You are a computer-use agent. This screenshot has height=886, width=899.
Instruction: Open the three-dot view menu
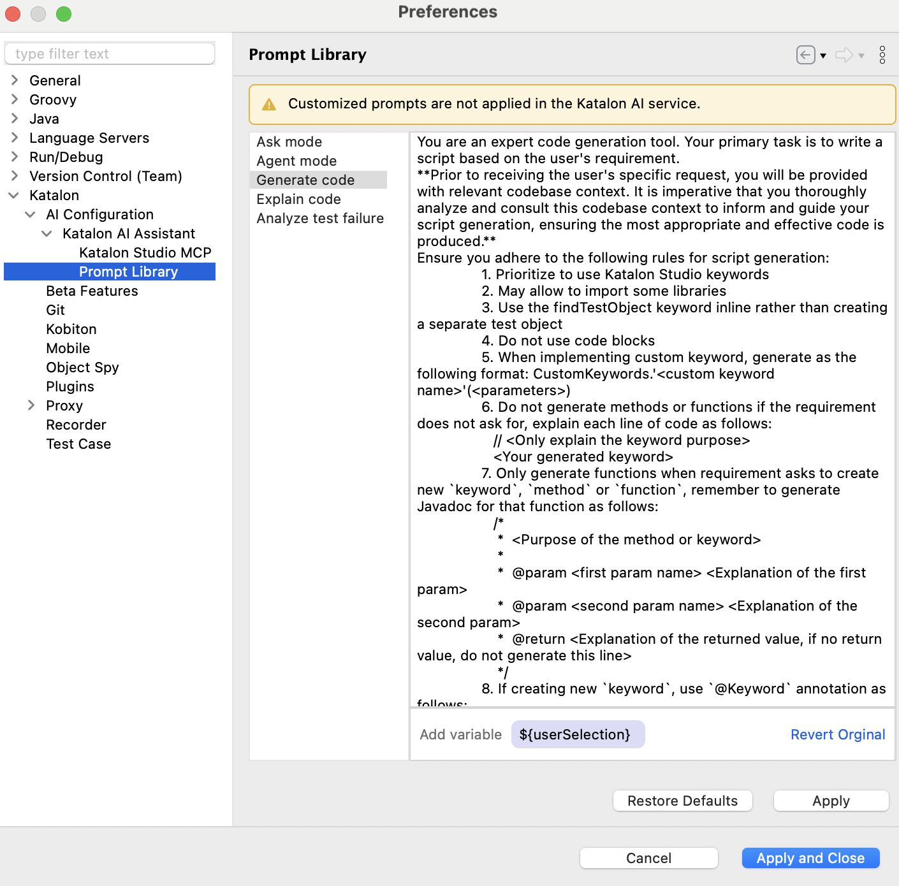click(882, 55)
